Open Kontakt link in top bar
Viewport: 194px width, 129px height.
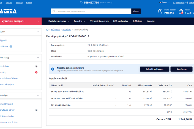tap(9, 2)
